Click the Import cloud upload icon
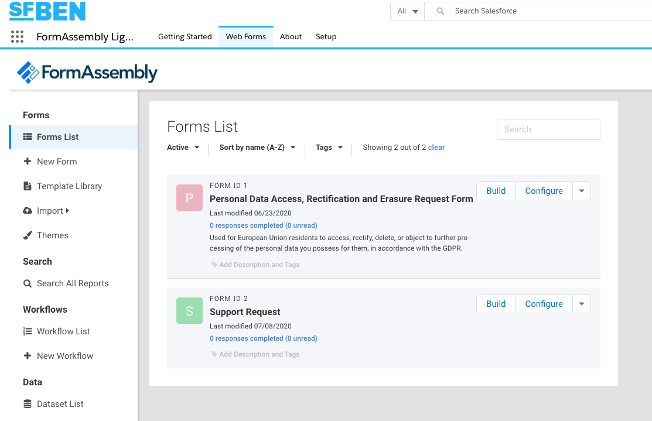This screenshot has height=421, width=652. (28, 211)
